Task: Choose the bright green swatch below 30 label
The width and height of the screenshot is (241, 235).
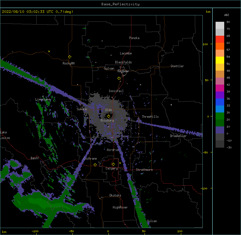Action: [x=220, y=116]
